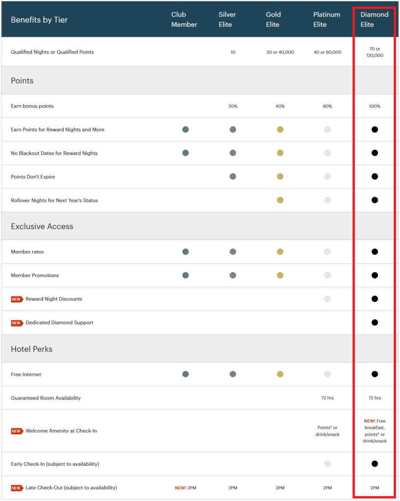Viewport: 400px width, 501px height.
Task: Click the NEW badge beside Dedicated Diamond Support
Action: 17,323
